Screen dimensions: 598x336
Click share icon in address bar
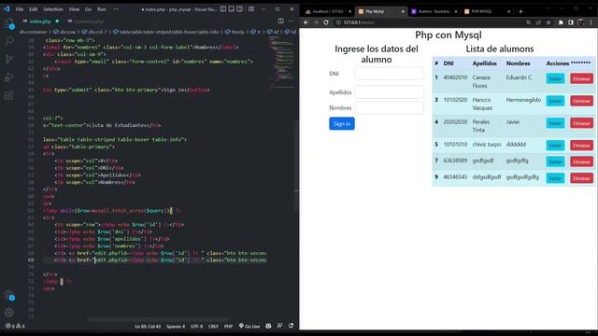click(538, 22)
